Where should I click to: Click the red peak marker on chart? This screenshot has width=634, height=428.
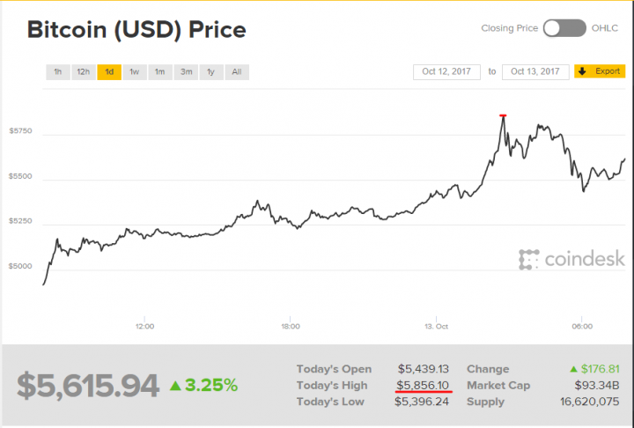(503, 115)
